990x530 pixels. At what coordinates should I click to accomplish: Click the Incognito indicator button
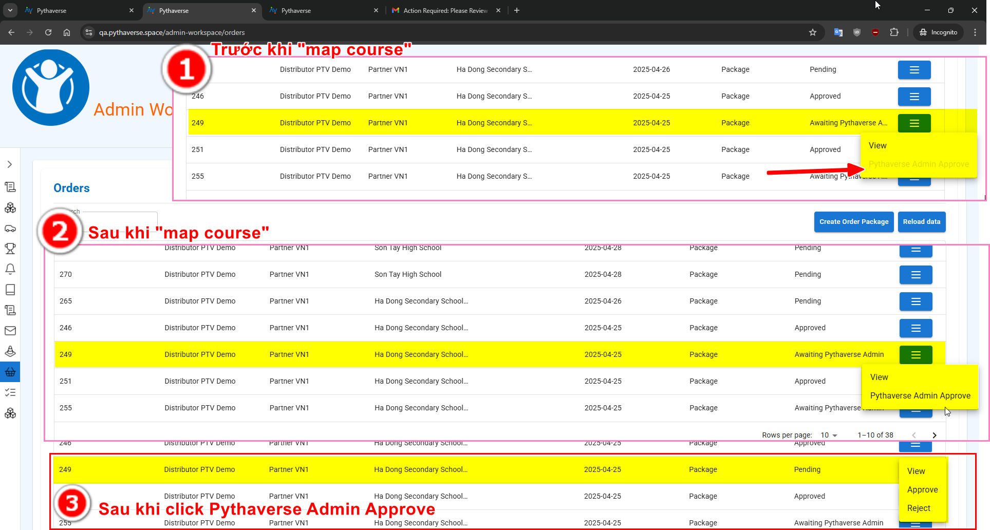(x=939, y=32)
